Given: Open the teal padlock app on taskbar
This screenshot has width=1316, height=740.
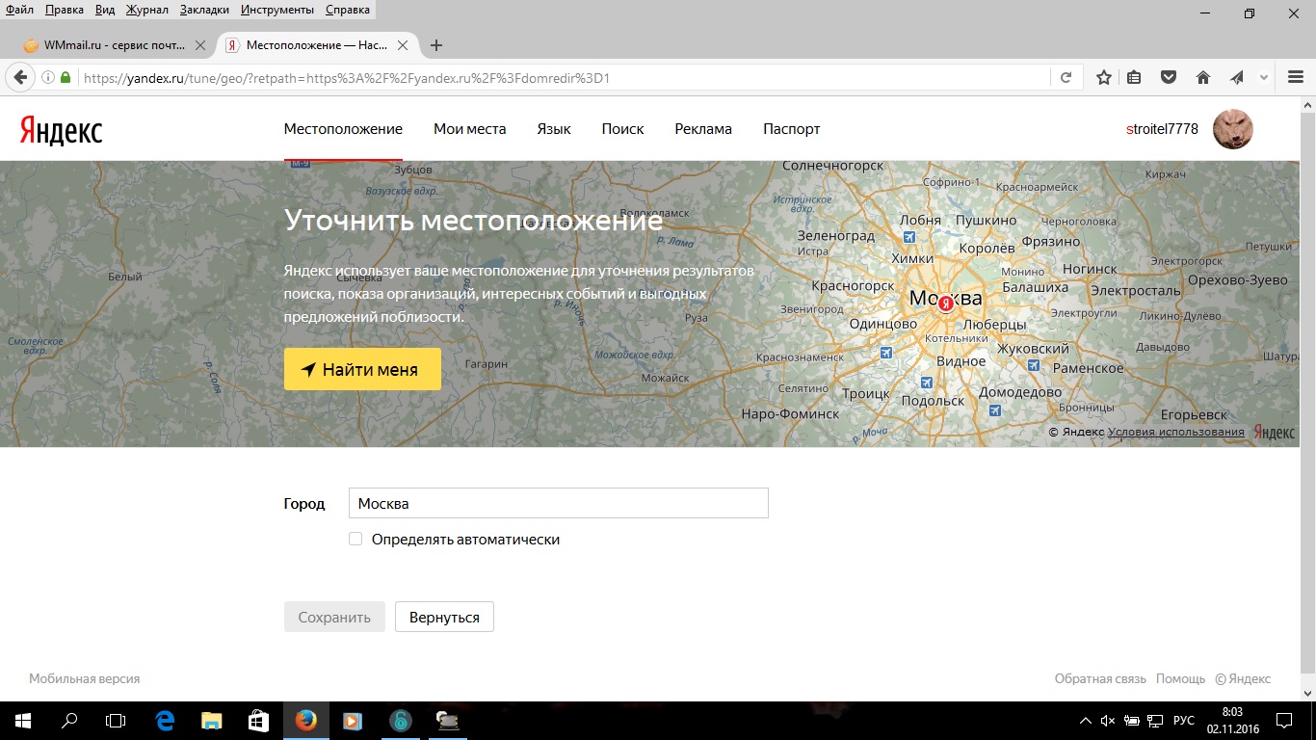Looking at the screenshot, I should coord(400,720).
